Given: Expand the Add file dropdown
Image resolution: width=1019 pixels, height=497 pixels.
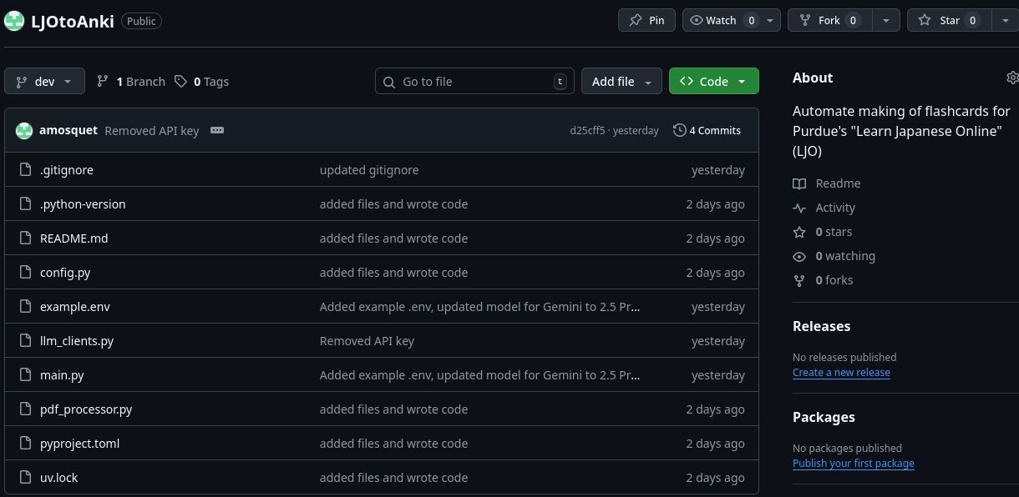Looking at the screenshot, I should tap(621, 82).
